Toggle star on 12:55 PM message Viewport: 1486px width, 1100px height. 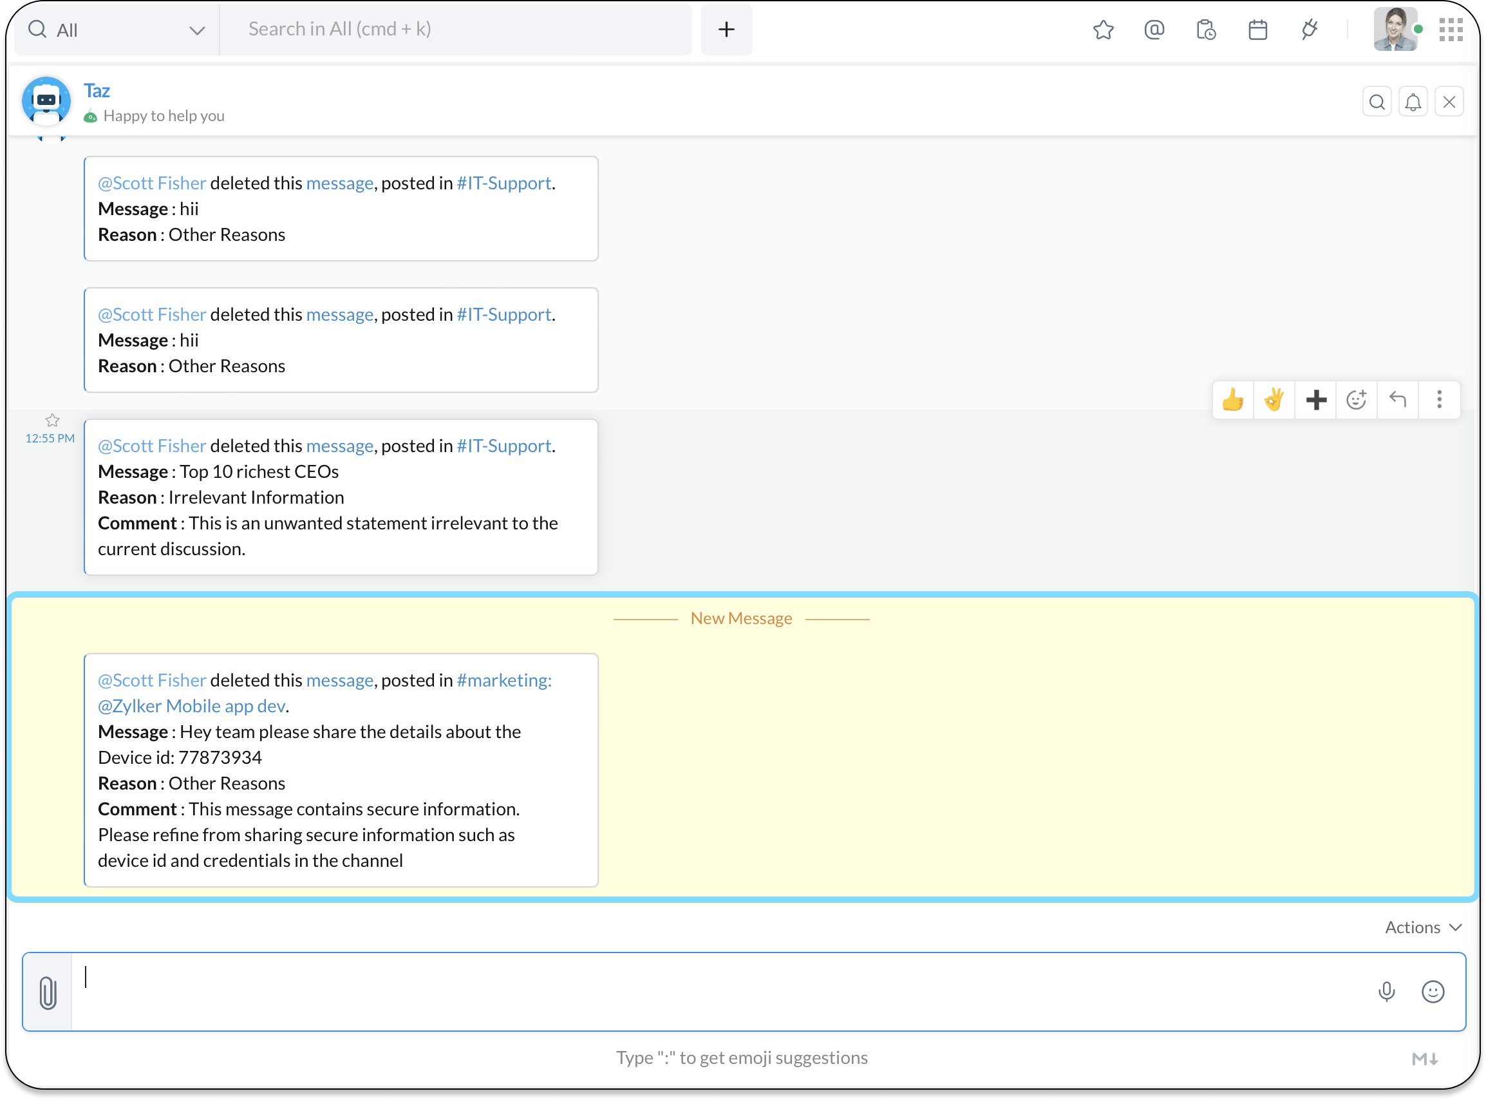click(53, 420)
